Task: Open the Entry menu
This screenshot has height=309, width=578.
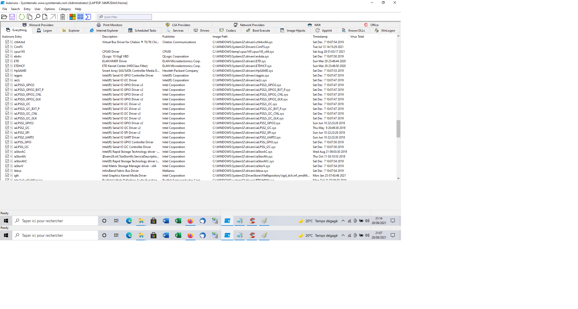Action: coord(27,9)
